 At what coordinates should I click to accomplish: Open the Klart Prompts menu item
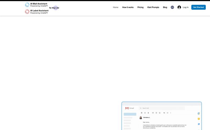coord(153,7)
